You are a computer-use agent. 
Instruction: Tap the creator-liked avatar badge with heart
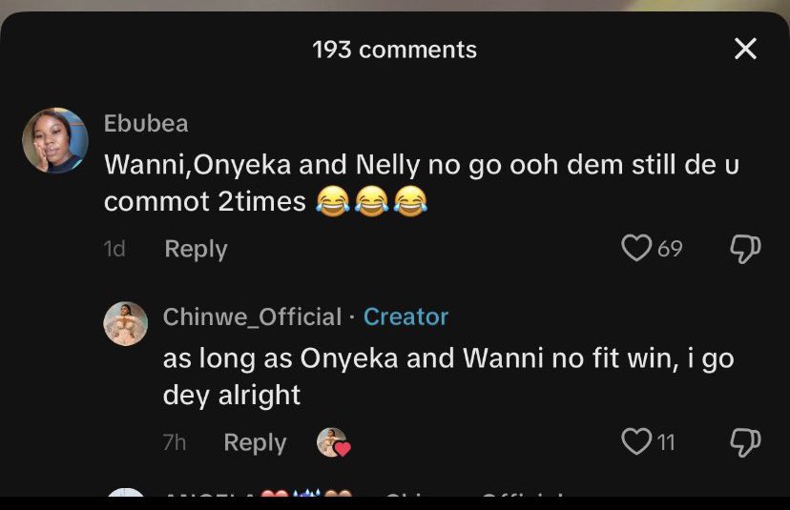tap(333, 442)
